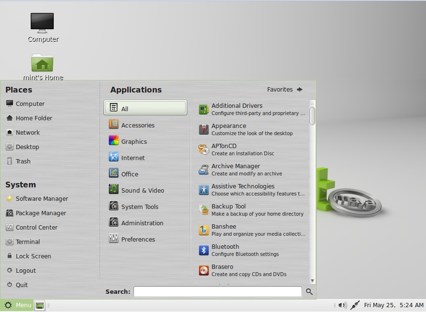Select the Accessories category icon
The height and width of the screenshot is (312, 426).
pos(113,125)
